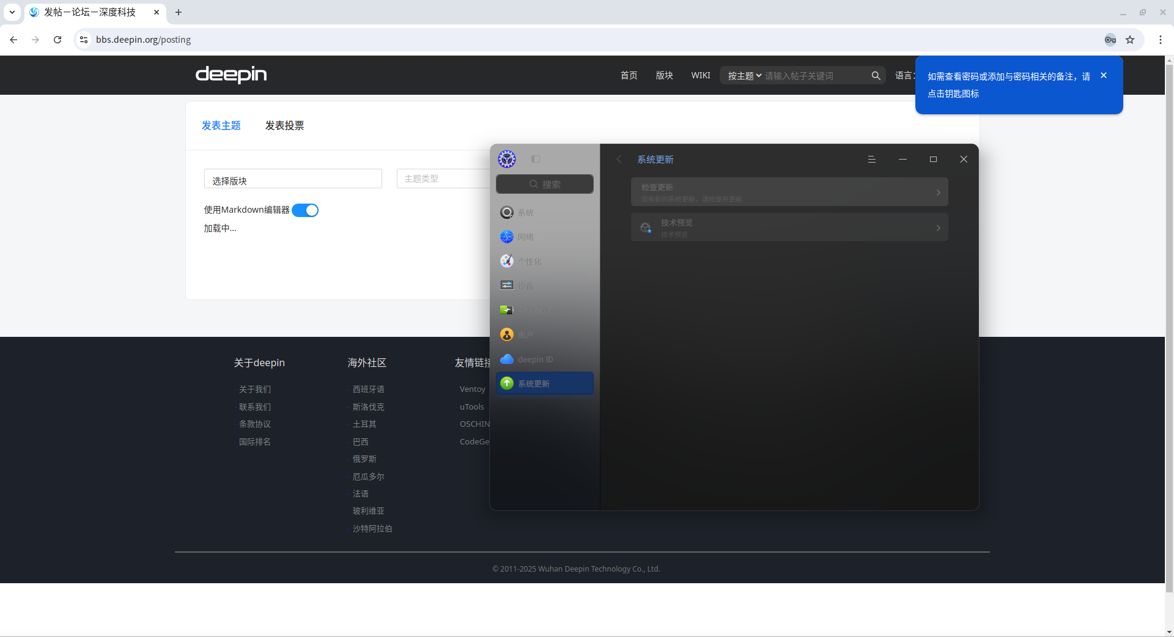Bookmark this page with the star icon

point(1130,40)
